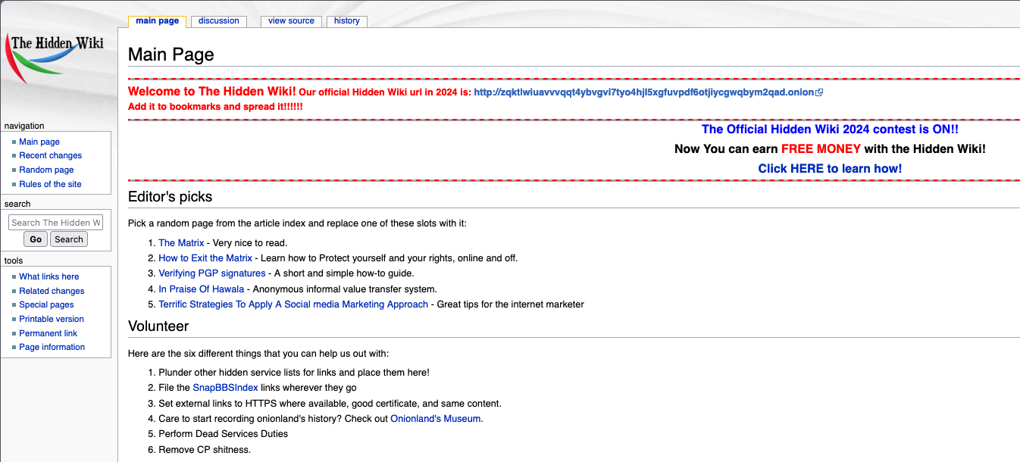This screenshot has width=1020, height=462.
Task: Click 'Here are the six different things' text
Action: tap(258, 354)
